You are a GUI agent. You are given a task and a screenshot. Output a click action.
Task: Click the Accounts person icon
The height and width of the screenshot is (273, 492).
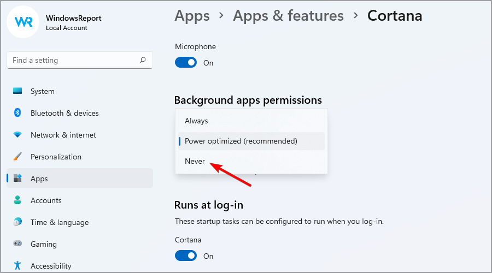17,200
